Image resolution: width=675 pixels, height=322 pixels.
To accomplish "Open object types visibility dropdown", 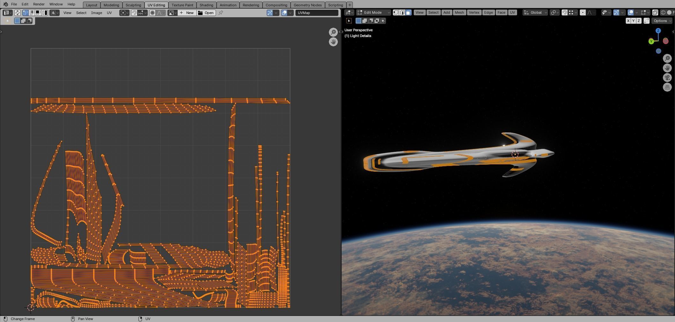I will [606, 12].
